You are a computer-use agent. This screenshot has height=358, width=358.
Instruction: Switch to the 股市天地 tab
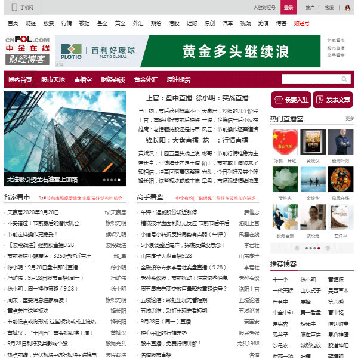coord(53,79)
